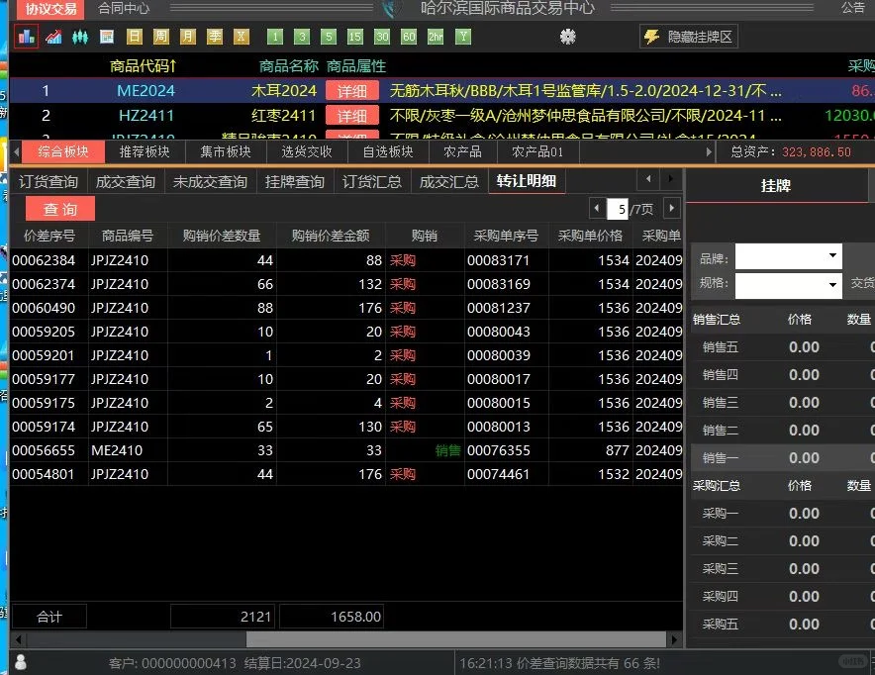Select the weekly (周) period button
Screen dimensions: 875x675
[x=160, y=37]
